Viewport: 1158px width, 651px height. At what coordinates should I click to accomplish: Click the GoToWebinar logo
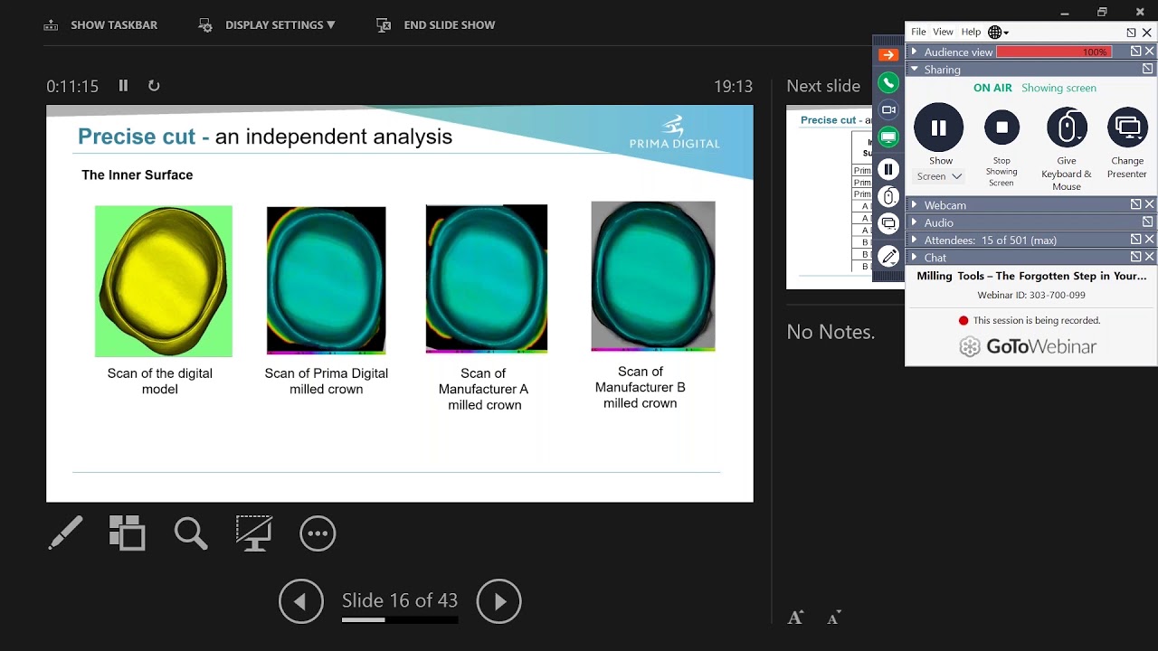click(1028, 346)
